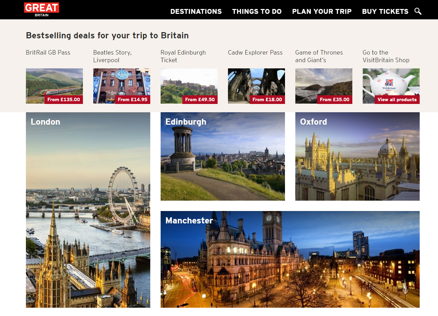Open the London destination tile
438x316 pixels.
(x=88, y=210)
